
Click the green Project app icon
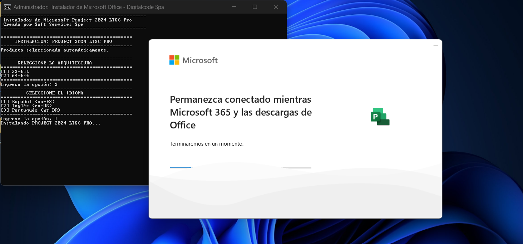tap(380, 117)
